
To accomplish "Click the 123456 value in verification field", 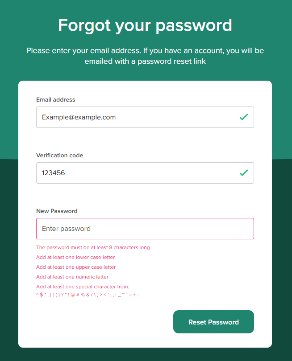I will click(54, 173).
